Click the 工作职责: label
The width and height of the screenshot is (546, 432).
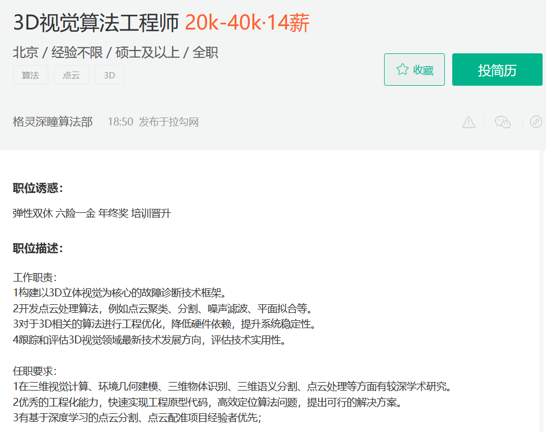35,277
